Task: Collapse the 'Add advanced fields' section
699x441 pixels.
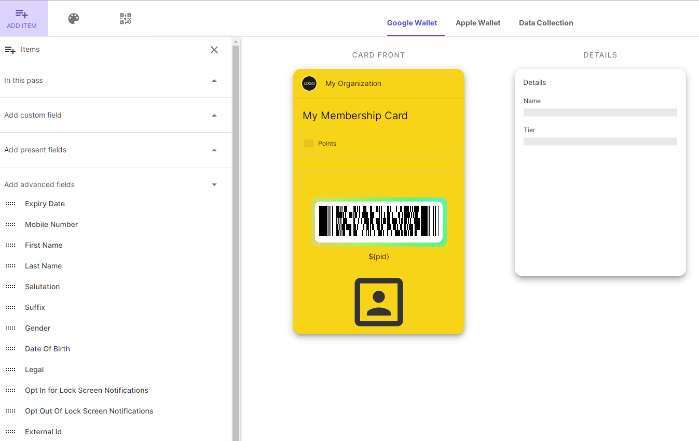Action: 116,184
